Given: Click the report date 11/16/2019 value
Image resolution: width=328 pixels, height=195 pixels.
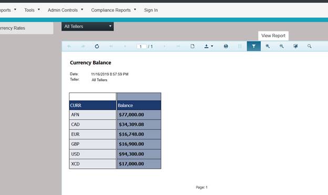Looking at the screenshot, I should [110, 74].
